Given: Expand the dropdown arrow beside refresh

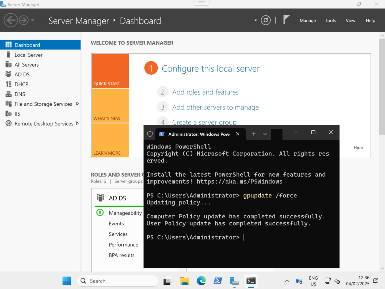Looking at the screenshot, I should click(256, 20).
